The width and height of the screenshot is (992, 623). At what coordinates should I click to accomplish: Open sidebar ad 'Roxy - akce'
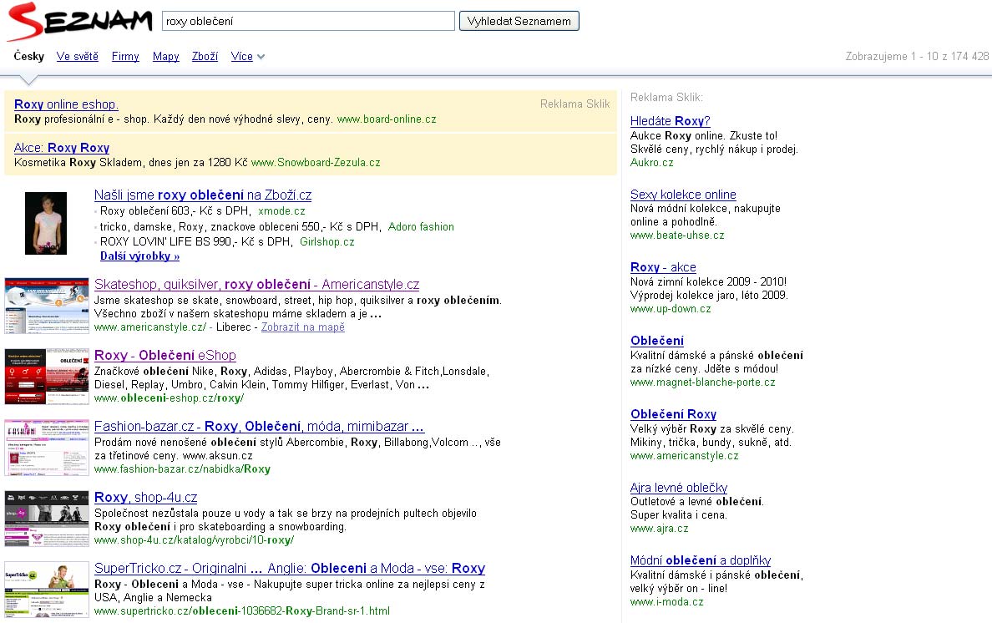pos(663,267)
